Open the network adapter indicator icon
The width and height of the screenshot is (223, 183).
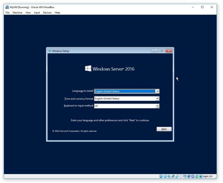tap(173, 176)
